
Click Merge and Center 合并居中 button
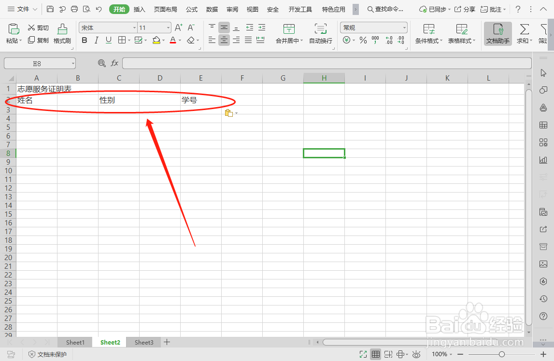(289, 34)
